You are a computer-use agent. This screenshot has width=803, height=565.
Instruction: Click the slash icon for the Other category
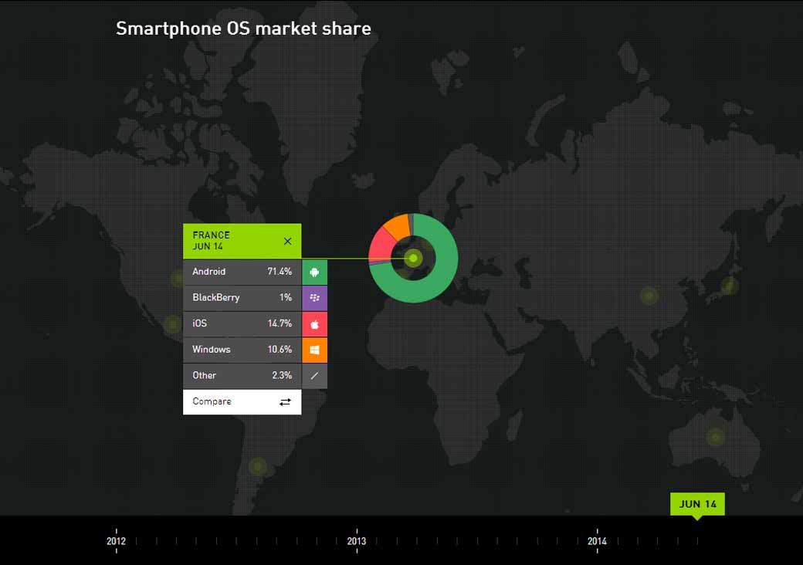[315, 376]
